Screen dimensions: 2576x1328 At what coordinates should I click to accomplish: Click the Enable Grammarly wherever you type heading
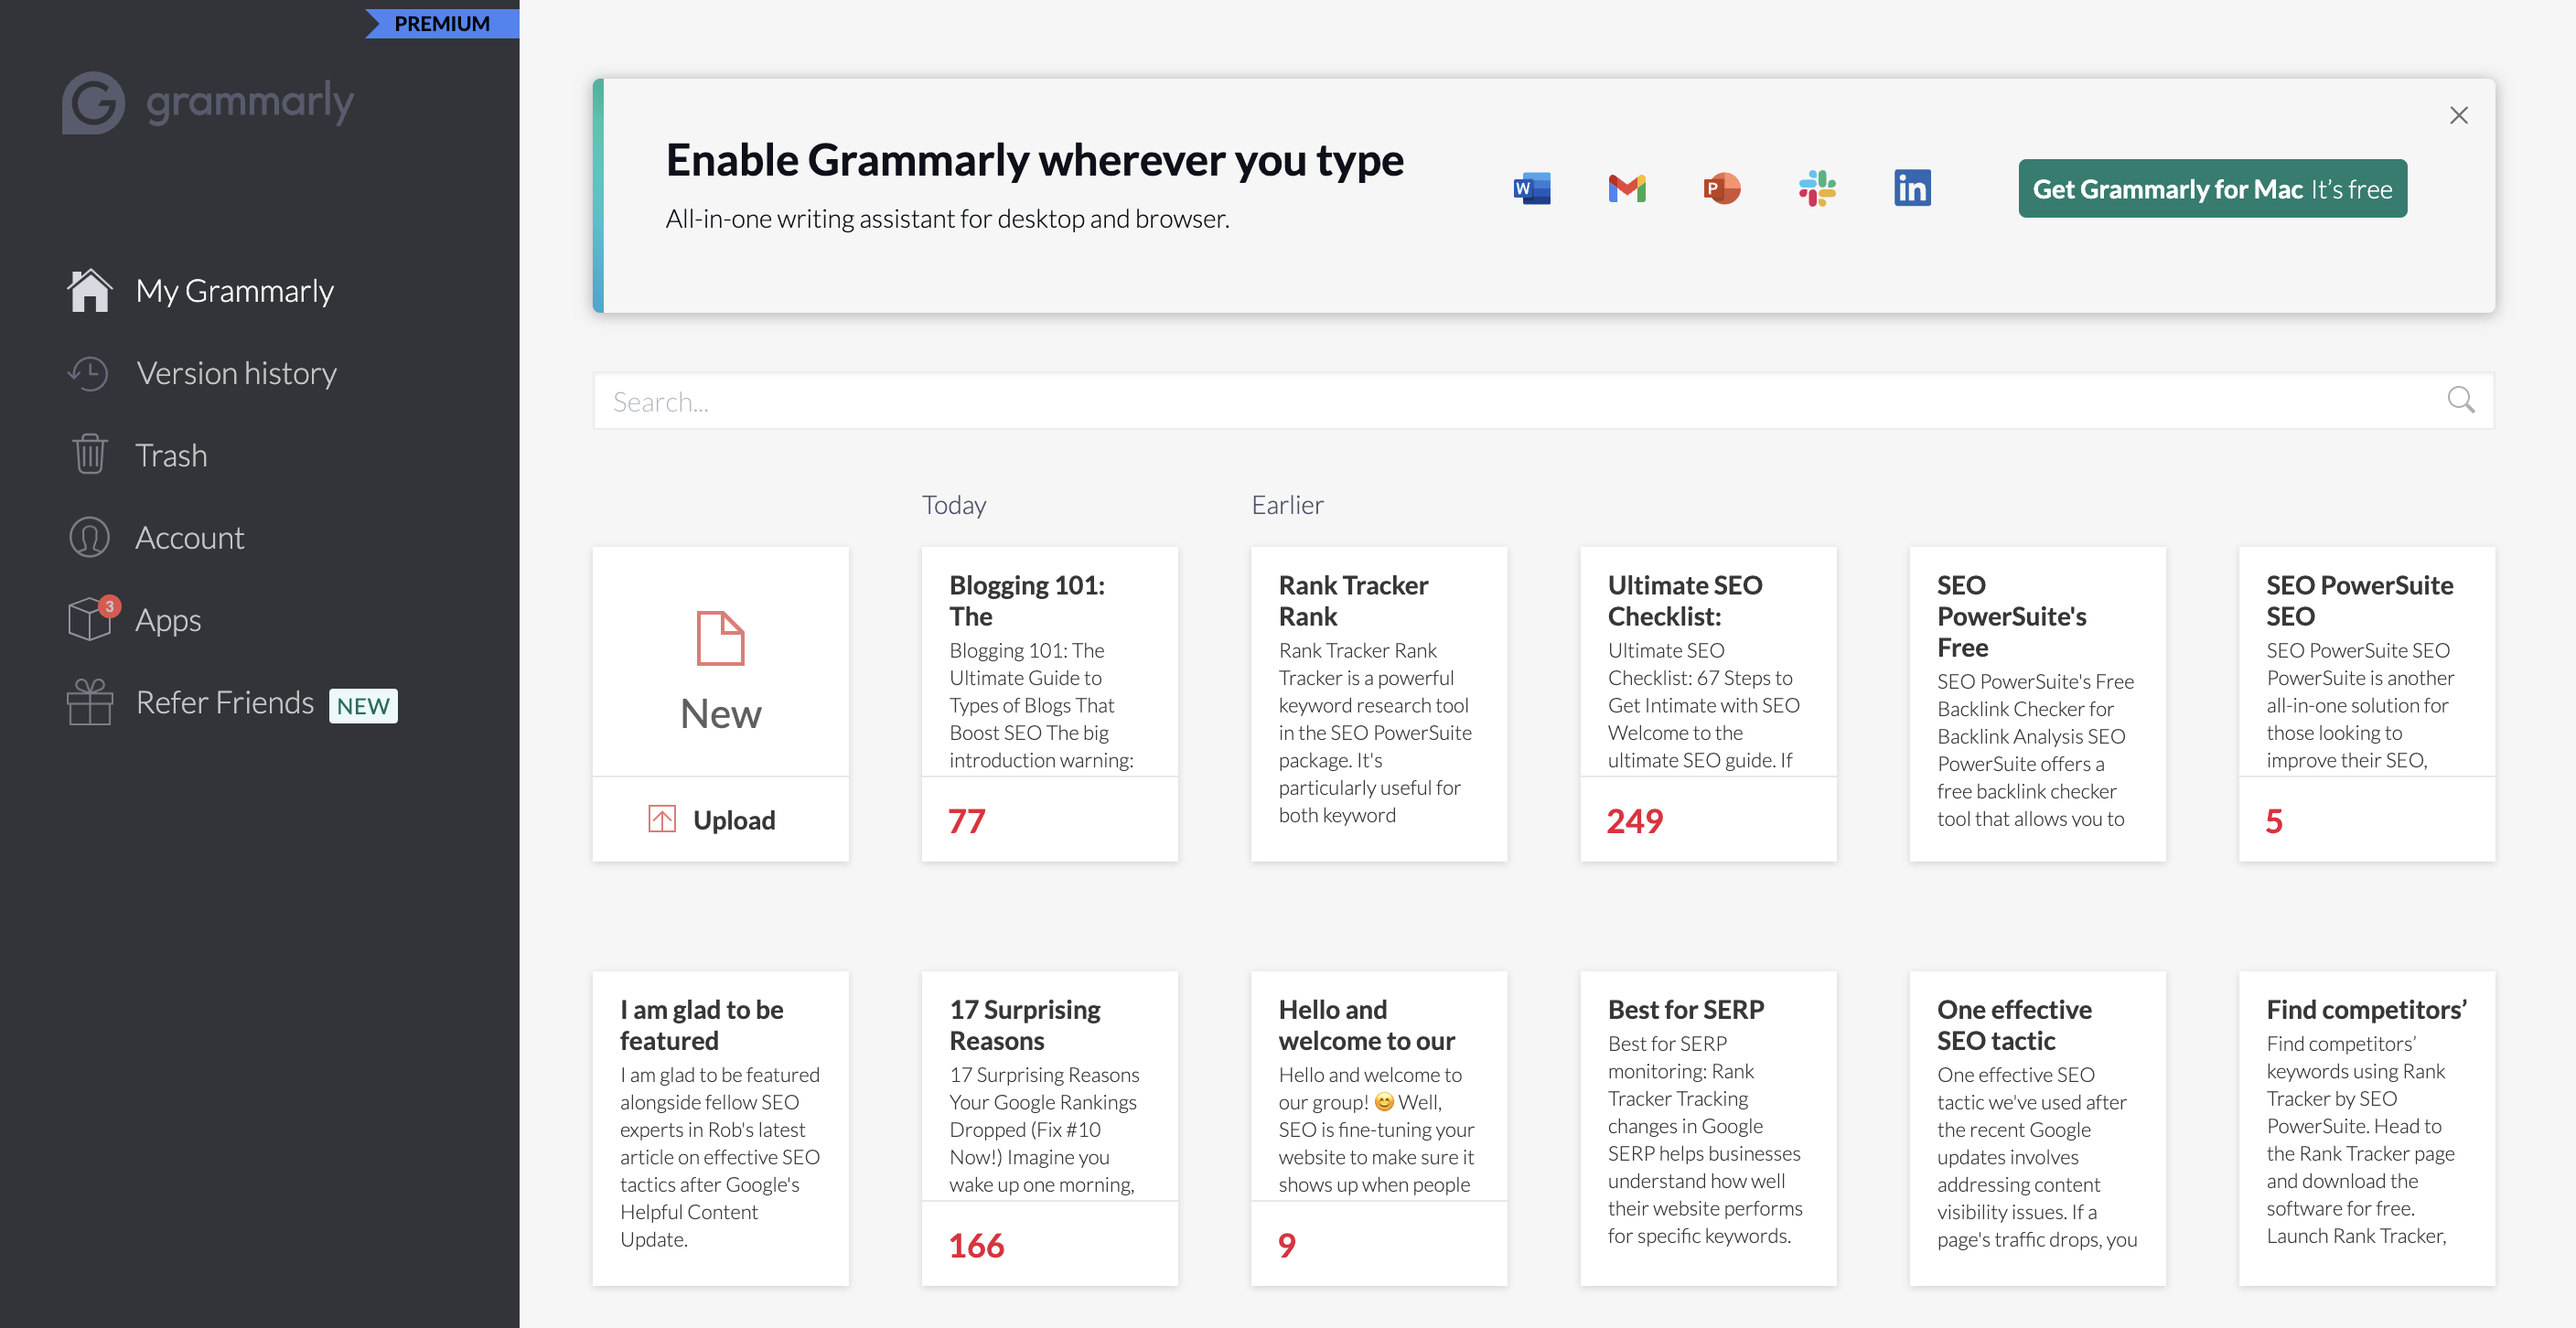click(x=1034, y=161)
